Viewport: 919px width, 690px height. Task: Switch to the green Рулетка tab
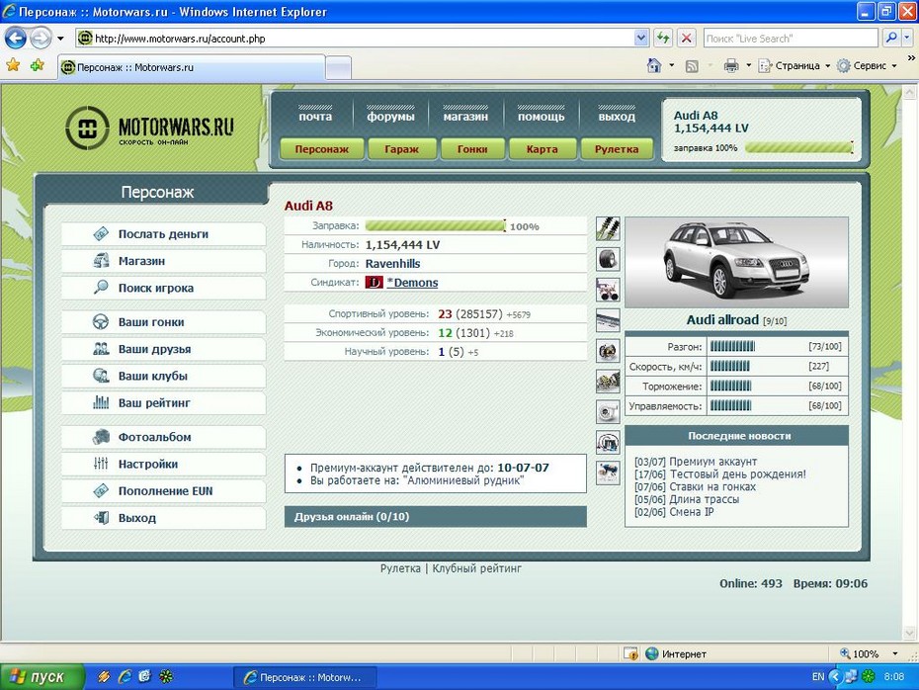[x=617, y=149]
